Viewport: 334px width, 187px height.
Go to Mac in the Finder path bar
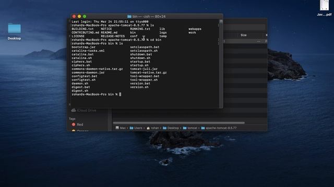point(121,128)
